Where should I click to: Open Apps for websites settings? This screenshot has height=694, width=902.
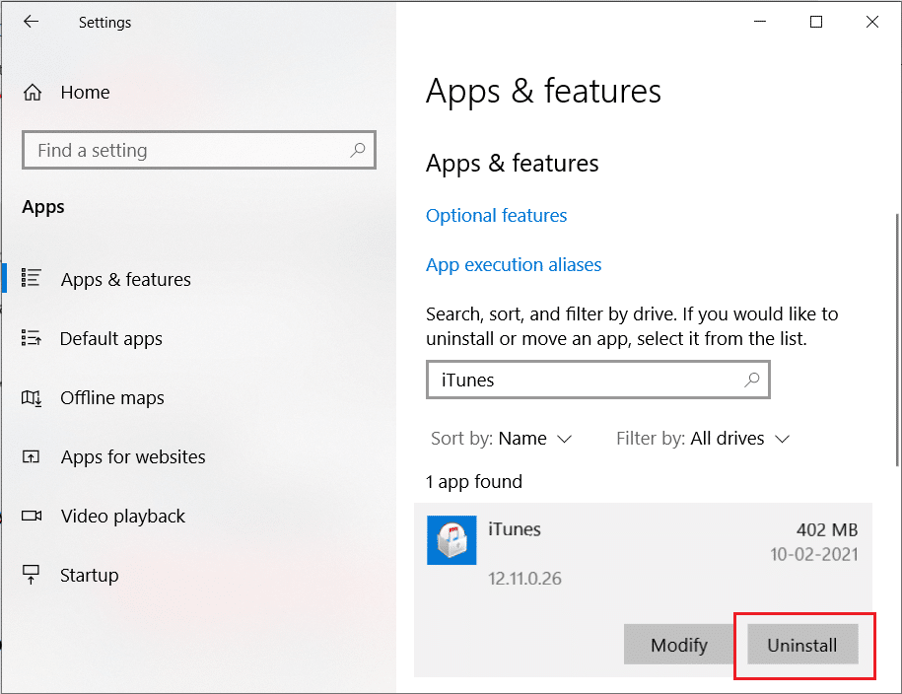(x=133, y=456)
